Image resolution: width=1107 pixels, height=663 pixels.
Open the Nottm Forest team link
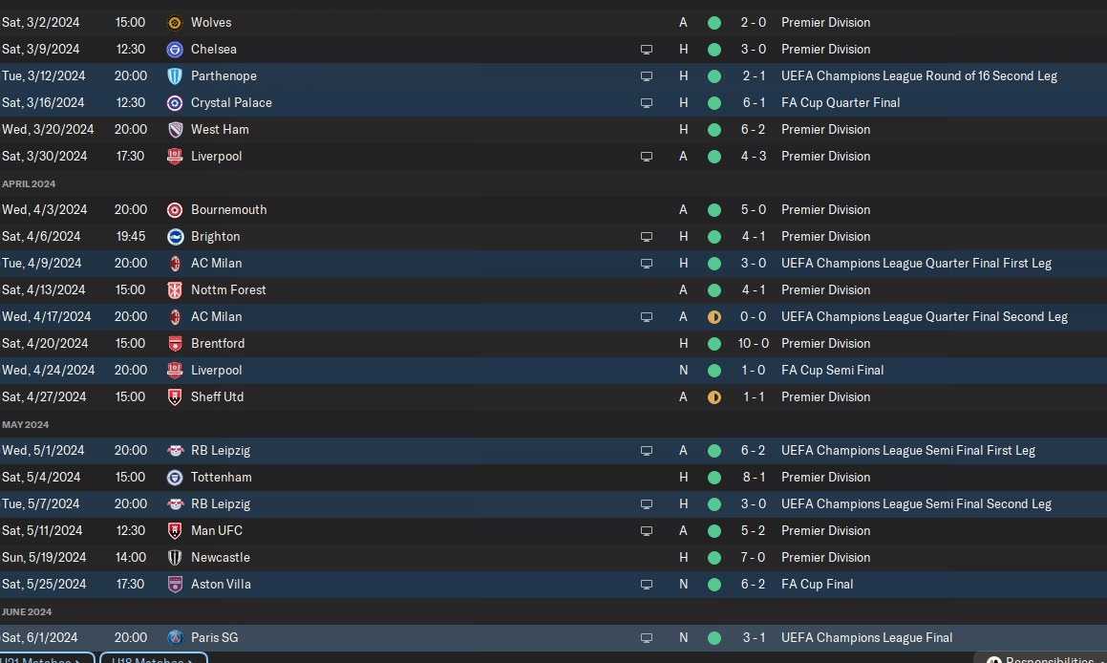coord(228,289)
